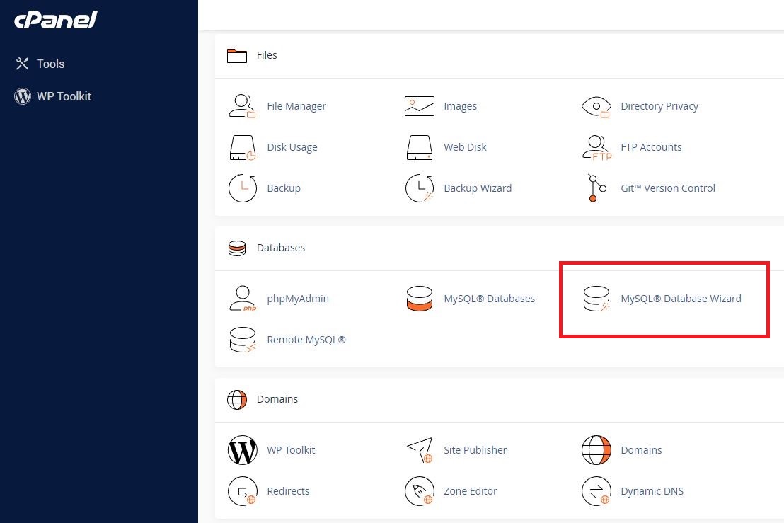Click the Zone Editor icon

(x=420, y=491)
